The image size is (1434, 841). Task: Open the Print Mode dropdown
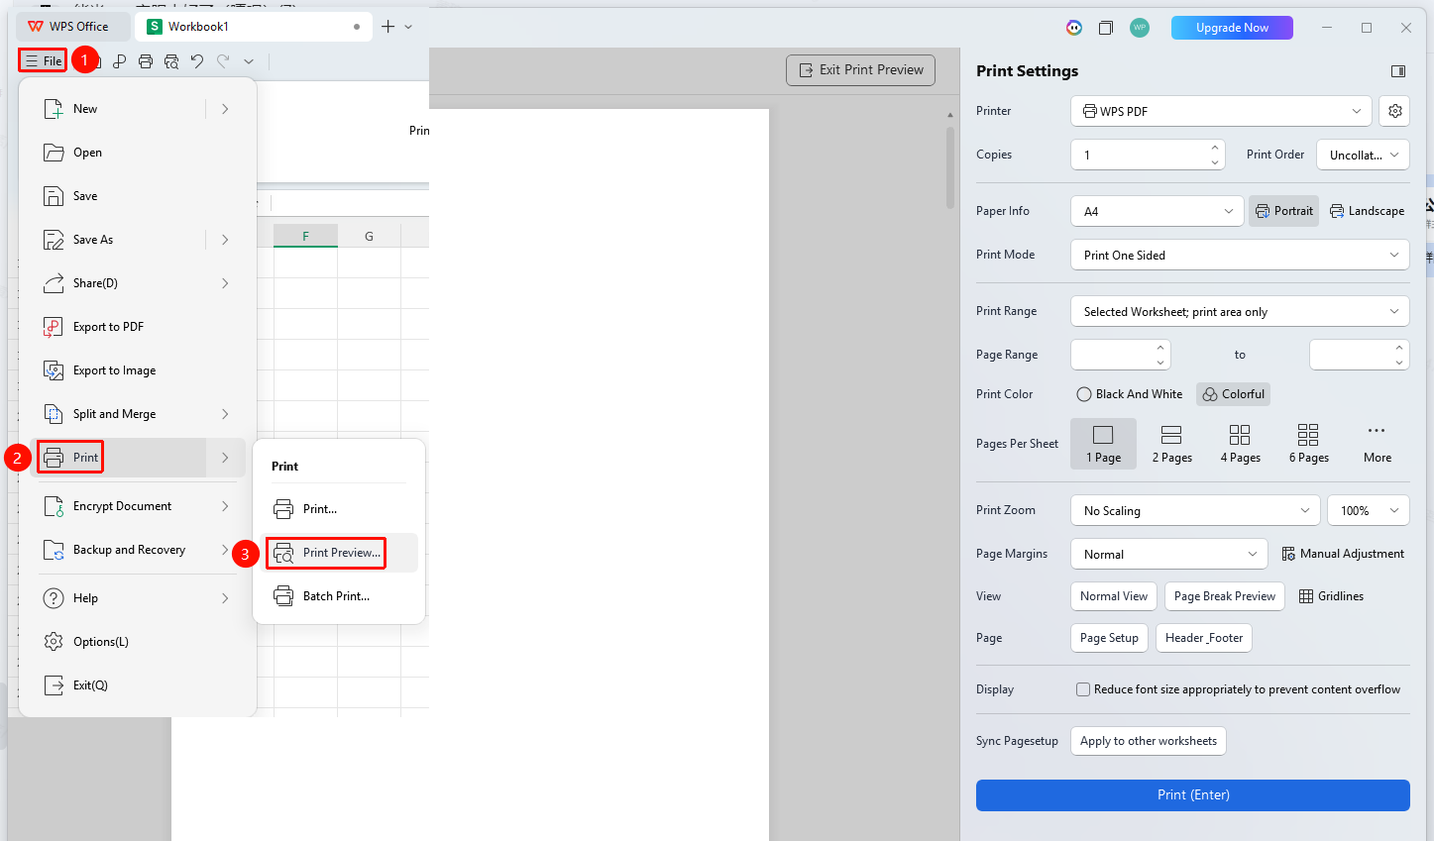[x=1240, y=255]
